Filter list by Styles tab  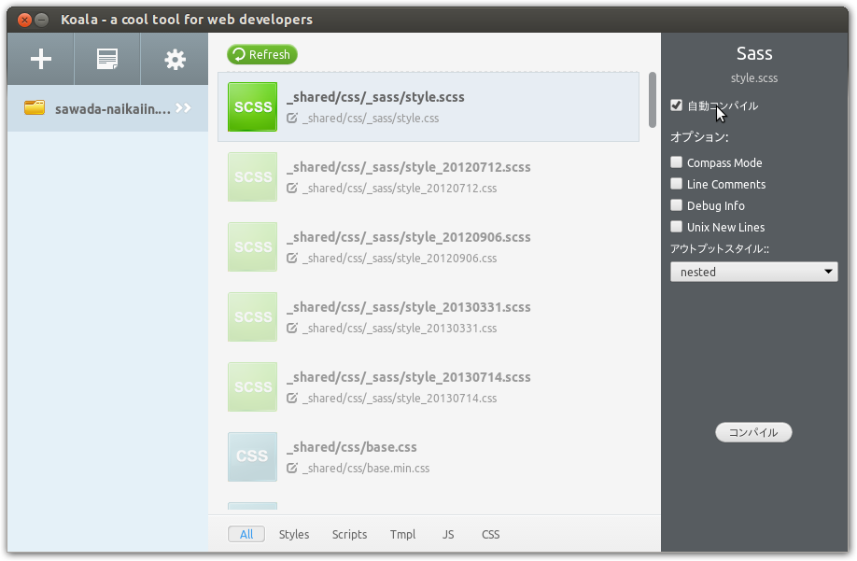[294, 534]
